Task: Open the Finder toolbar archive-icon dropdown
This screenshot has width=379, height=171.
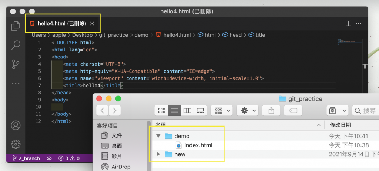Action: (337, 111)
